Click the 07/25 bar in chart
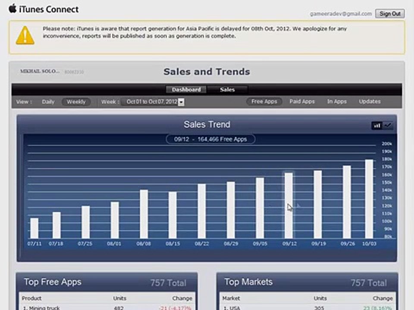 coord(85,222)
